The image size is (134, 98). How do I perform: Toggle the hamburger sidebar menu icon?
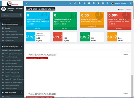point(26,3)
